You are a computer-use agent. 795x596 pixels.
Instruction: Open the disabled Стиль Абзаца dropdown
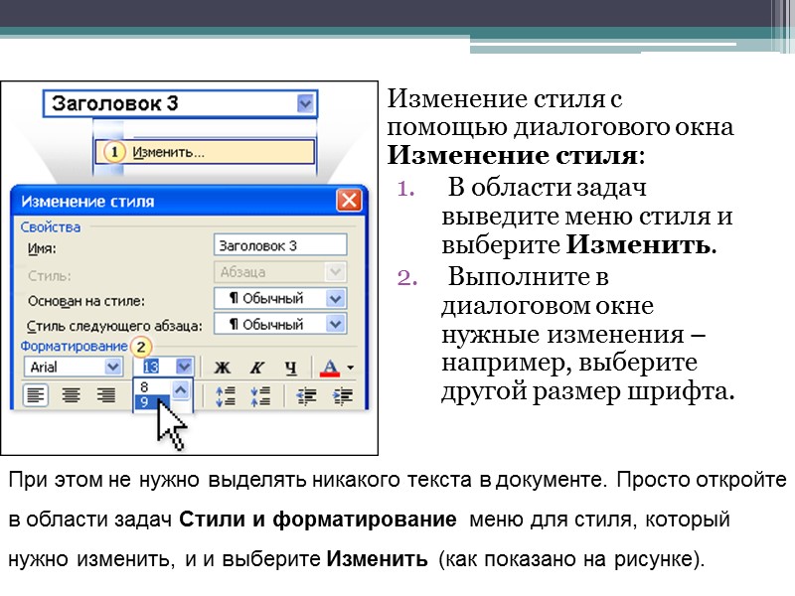pos(335,272)
